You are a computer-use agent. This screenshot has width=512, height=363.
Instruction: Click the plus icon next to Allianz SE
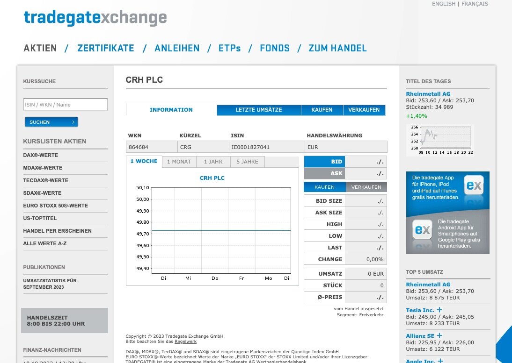click(440, 335)
